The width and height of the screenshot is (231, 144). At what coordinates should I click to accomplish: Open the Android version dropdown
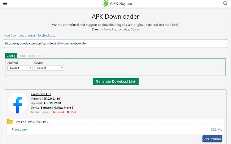[x=20, y=68]
